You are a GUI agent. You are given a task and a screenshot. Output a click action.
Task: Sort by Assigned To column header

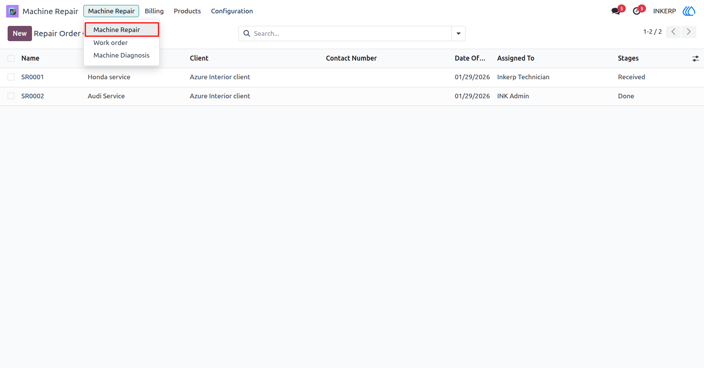[x=516, y=58]
